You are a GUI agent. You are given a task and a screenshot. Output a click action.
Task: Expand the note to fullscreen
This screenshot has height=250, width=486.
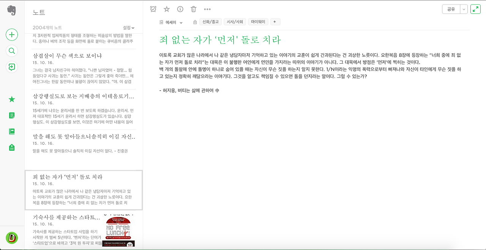click(x=475, y=9)
